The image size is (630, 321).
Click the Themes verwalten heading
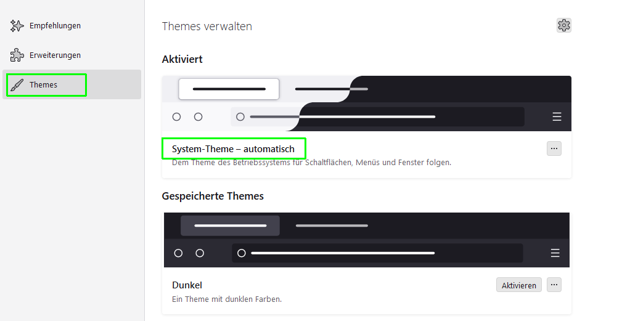tap(207, 26)
